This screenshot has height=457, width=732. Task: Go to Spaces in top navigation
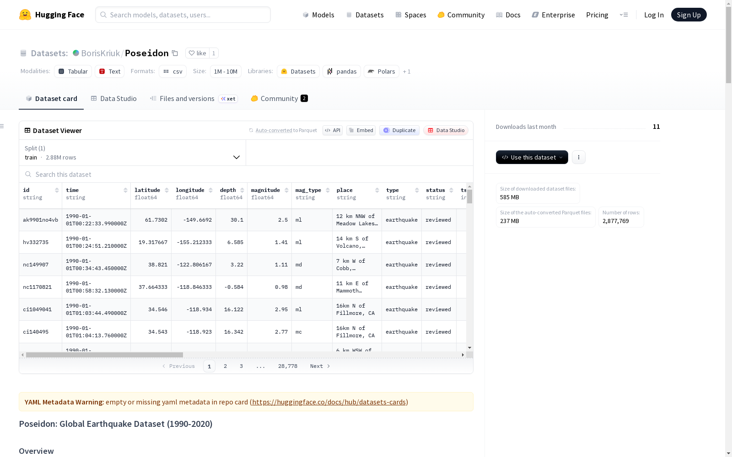(x=411, y=15)
